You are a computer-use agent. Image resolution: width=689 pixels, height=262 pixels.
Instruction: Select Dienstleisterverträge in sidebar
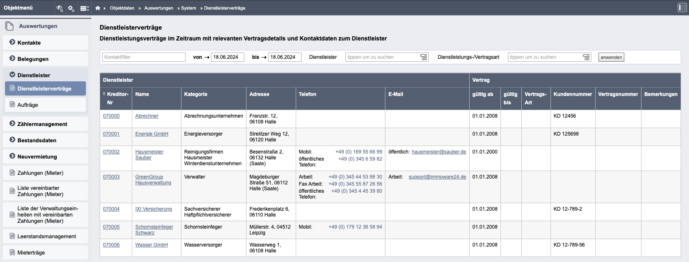click(x=45, y=88)
